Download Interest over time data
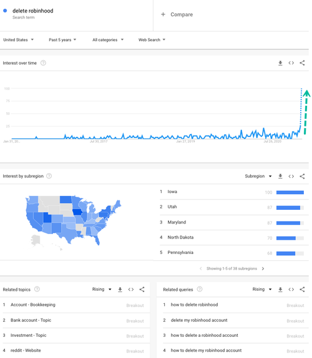 point(280,63)
